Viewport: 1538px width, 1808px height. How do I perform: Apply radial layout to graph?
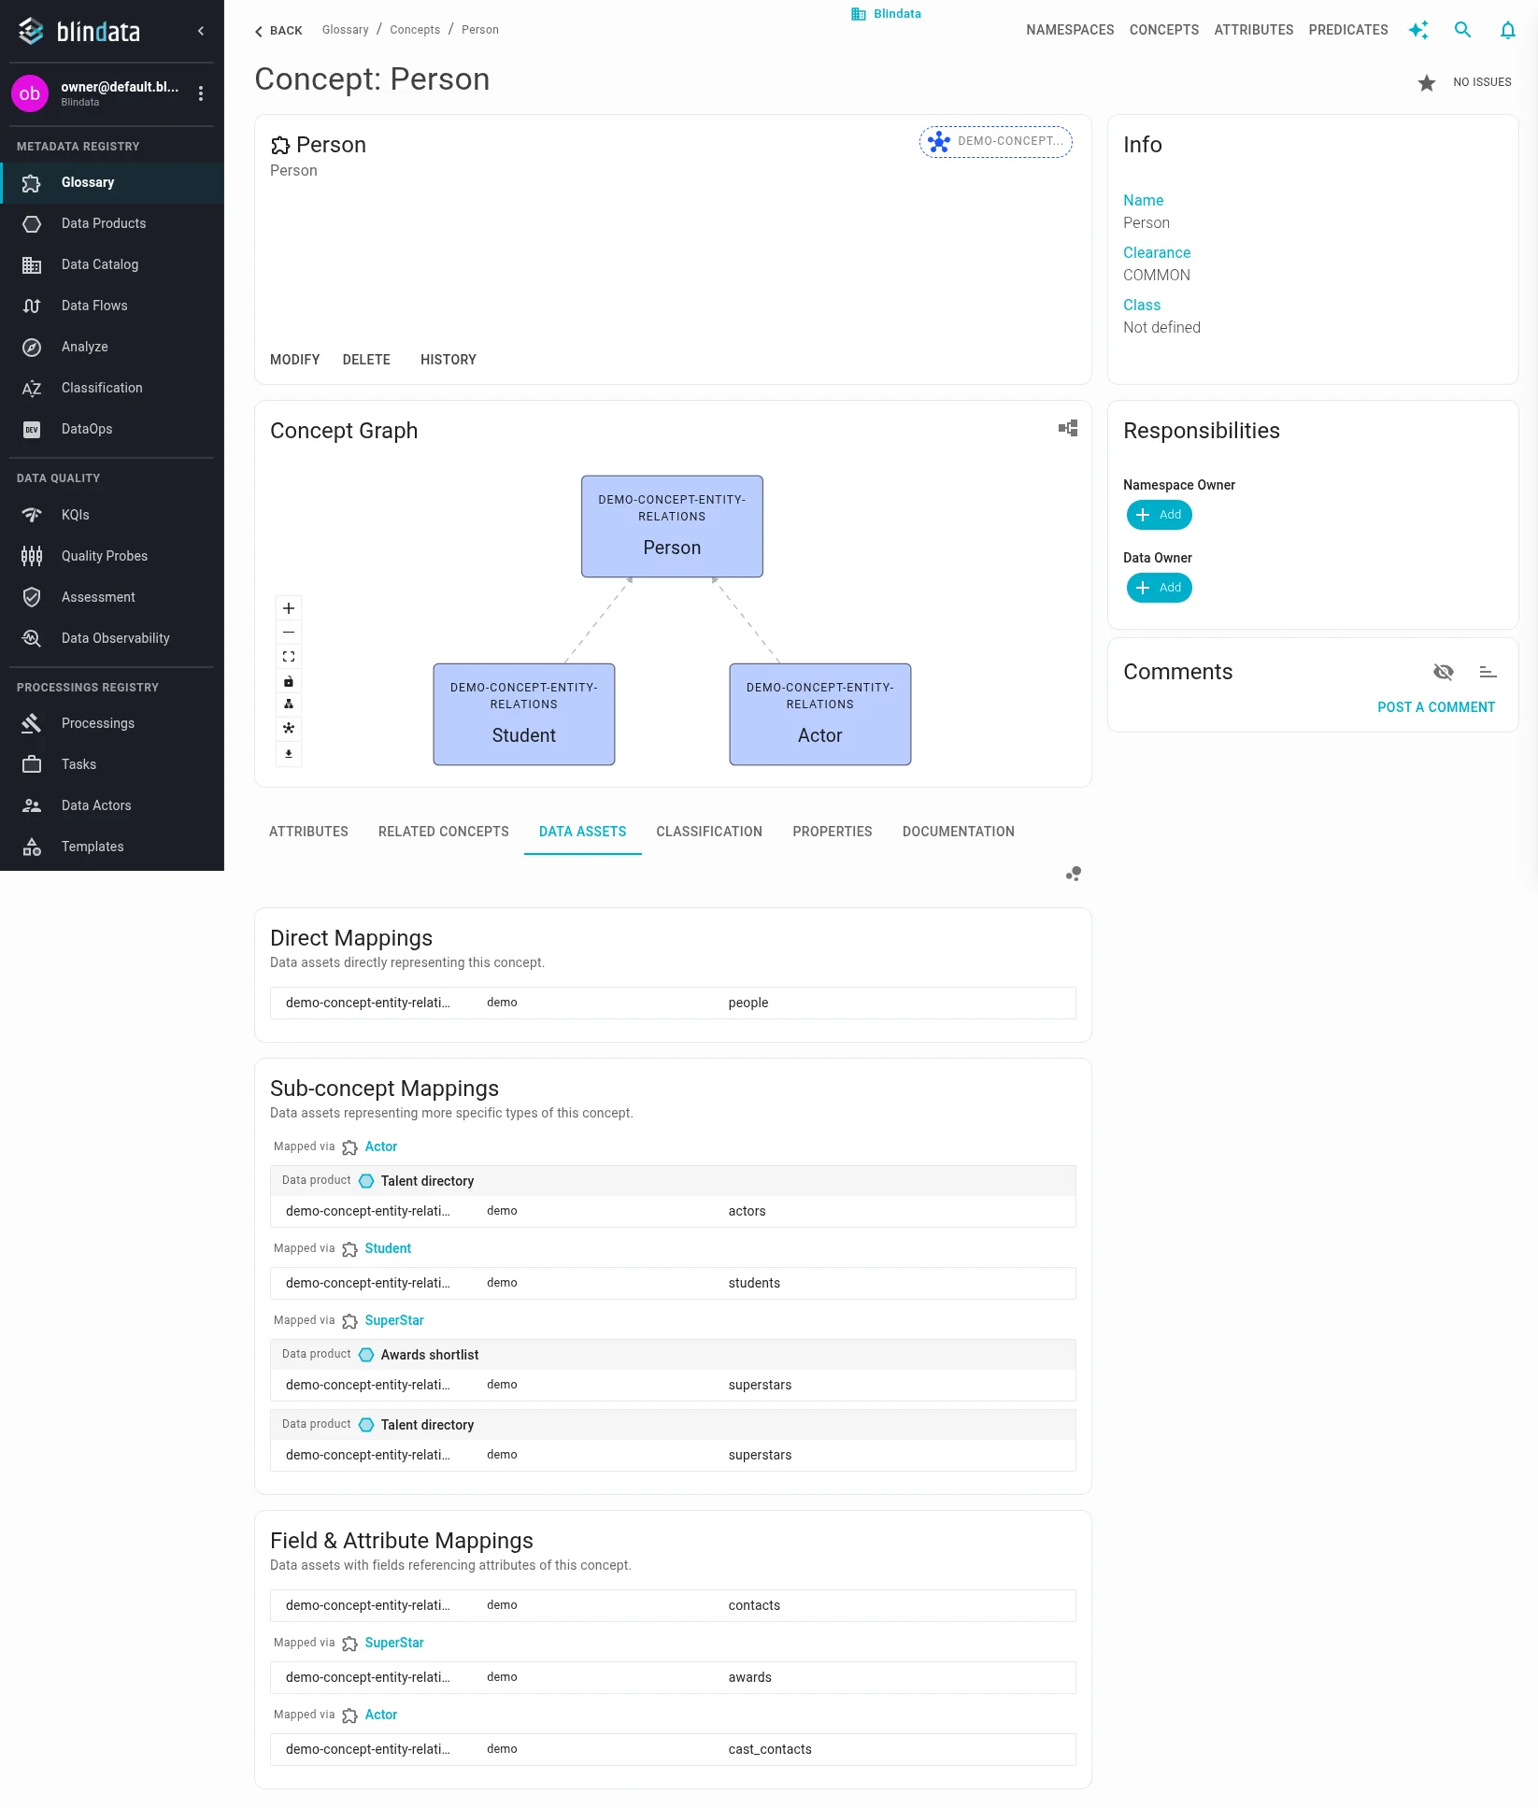pyautogui.click(x=289, y=728)
